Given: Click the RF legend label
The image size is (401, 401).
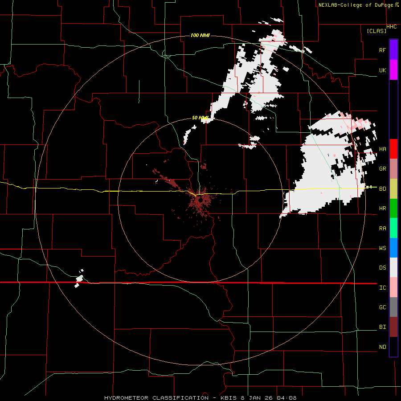Looking at the screenshot, I should 382,50.
